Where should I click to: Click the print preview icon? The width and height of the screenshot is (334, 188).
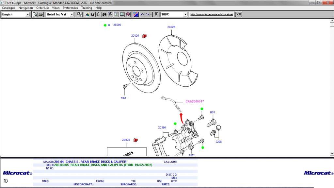[35, 14]
